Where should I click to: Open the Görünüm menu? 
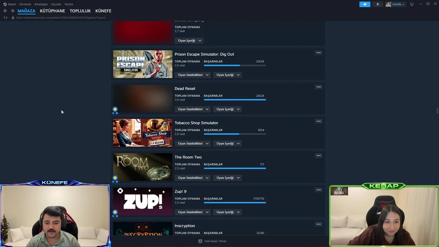click(x=25, y=4)
